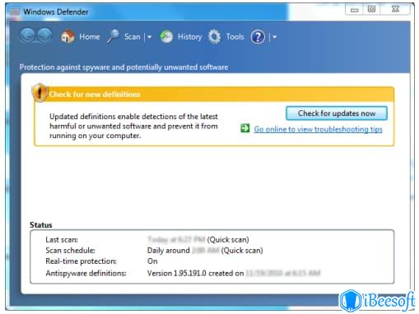The height and width of the screenshot is (314, 419).
Task: Click the orange warning shield icon
Action: pyautogui.click(x=40, y=93)
